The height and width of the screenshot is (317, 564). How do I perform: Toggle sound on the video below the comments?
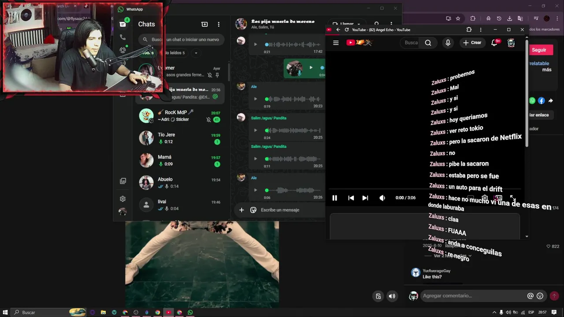point(392,296)
